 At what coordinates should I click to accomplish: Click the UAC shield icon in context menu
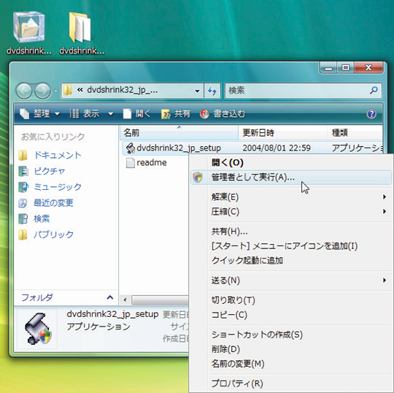click(198, 178)
